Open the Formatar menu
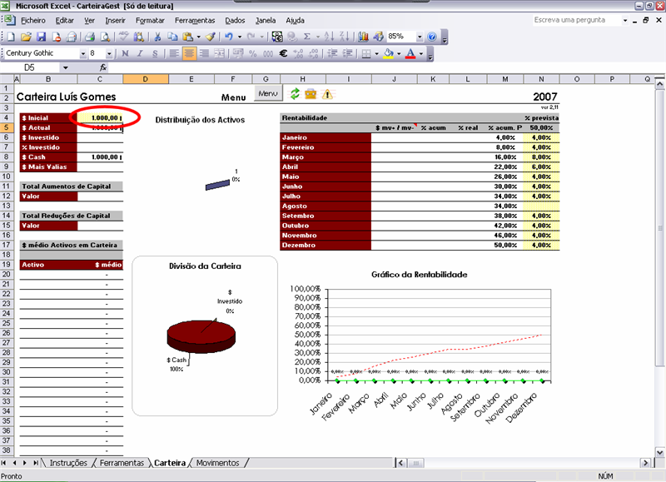The width and height of the screenshot is (666, 482). [x=150, y=20]
